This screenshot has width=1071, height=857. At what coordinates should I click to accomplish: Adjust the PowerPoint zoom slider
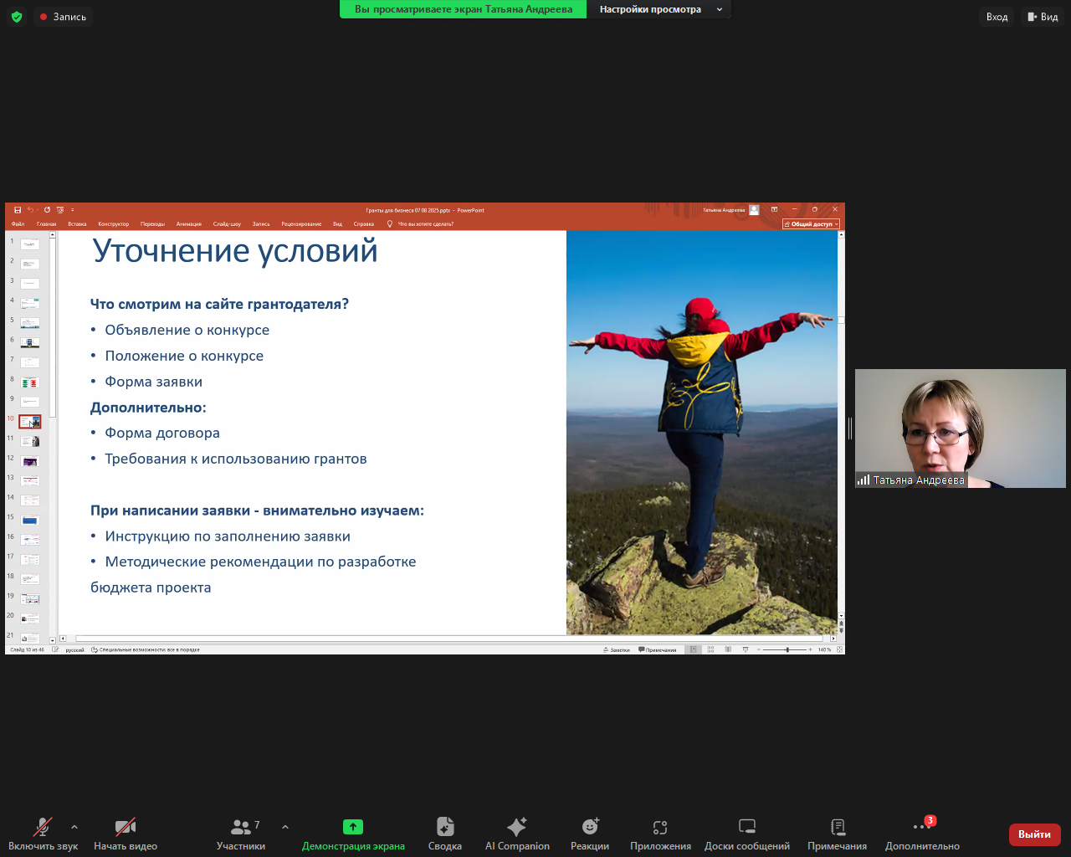click(787, 649)
